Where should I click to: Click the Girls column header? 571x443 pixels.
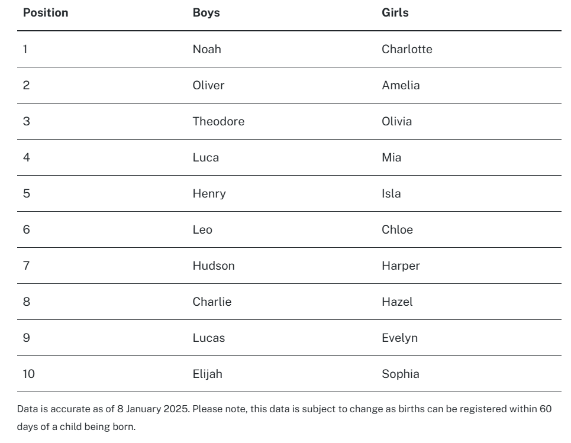click(395, 13)
